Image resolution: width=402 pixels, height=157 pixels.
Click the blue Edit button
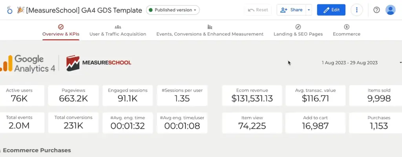[331, 10]
